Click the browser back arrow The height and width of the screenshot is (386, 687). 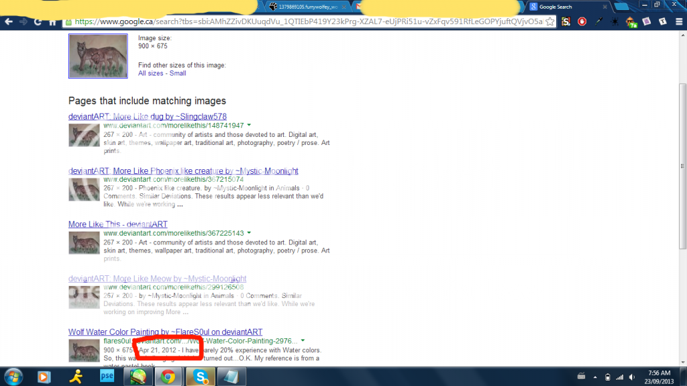pyautogui.click(x=9, y=21)
